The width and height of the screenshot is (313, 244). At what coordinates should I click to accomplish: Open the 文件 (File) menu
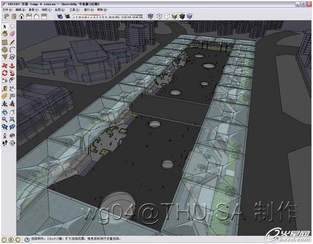(x=7, y=10)
